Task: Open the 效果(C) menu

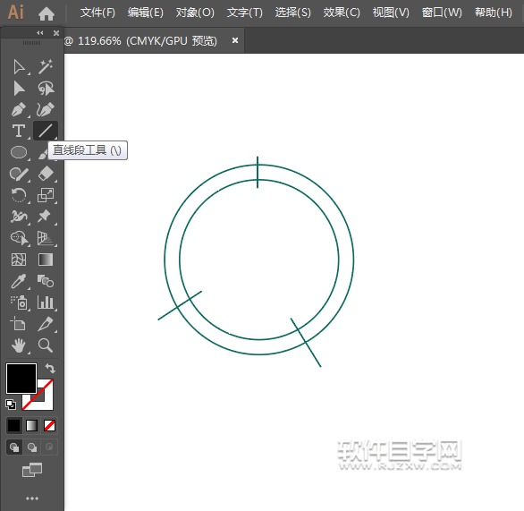Action: [342, 13]
